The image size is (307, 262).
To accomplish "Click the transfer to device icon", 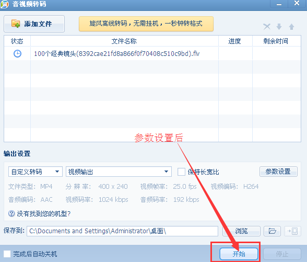I will (292, 231).
